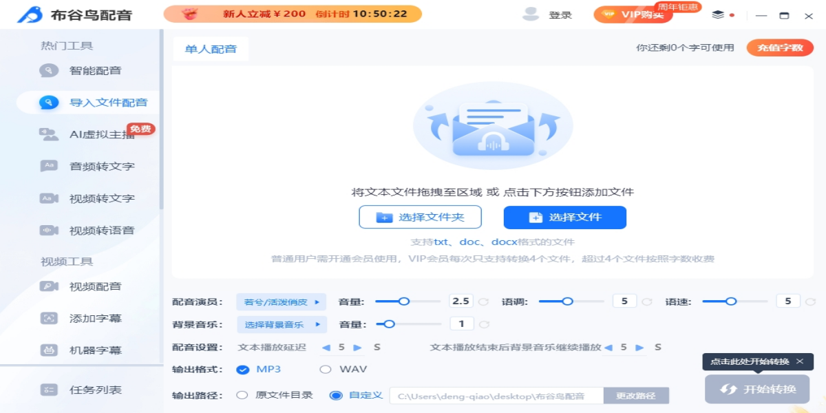Reset 语速 value with refresh icon
The image size is (826, 413).
coord(810,301)
